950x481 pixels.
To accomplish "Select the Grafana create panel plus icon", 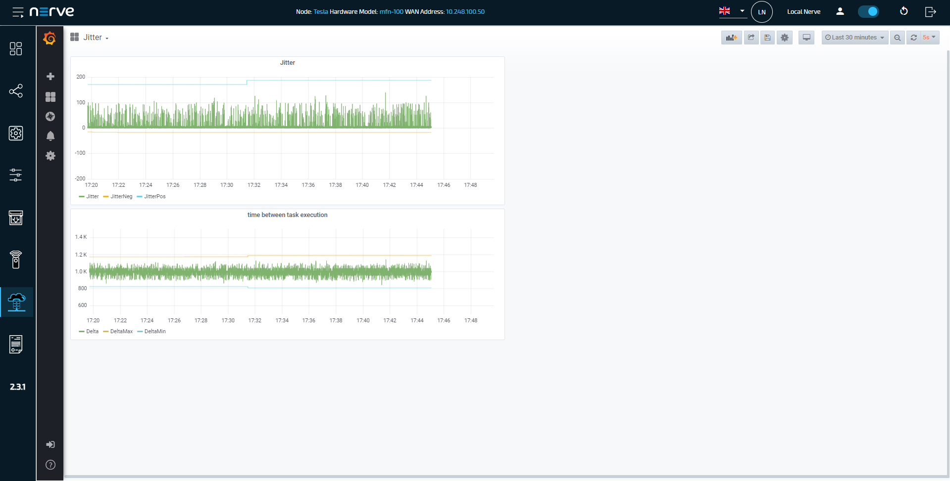I will [x=50, y=77].
